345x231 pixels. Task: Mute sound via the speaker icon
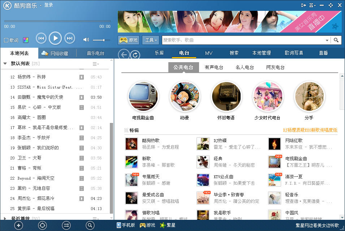[x=86, y=40]
